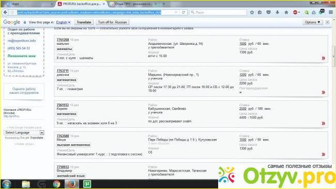Open the Firefox hamburger menu
Viewport: 336px width, 189px height.
coord(331,12)
